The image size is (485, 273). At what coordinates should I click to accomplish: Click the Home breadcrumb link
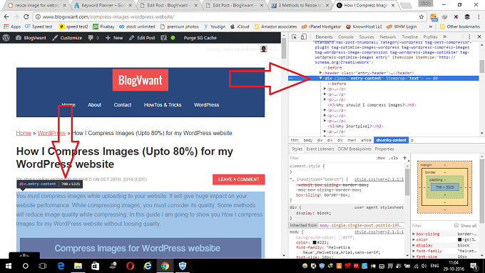24,133
